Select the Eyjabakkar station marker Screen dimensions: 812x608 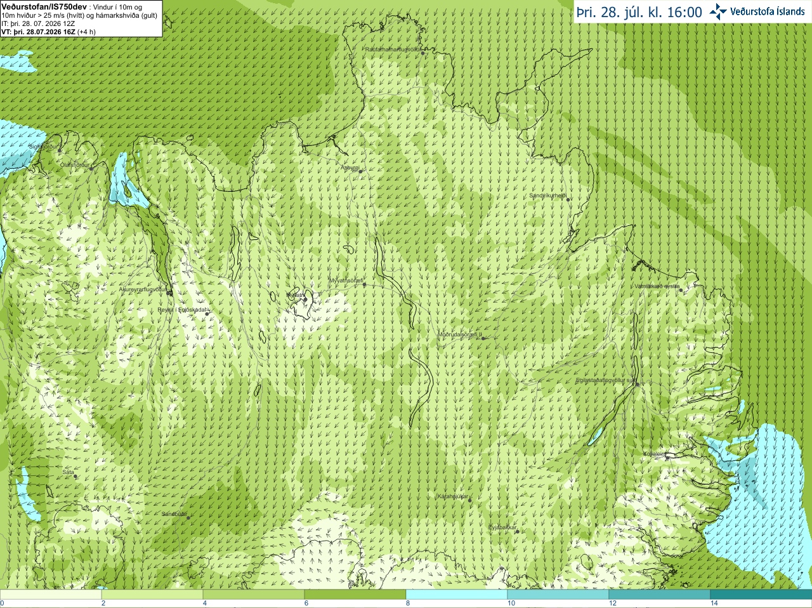pyautogui.click(x=518, y=531)
